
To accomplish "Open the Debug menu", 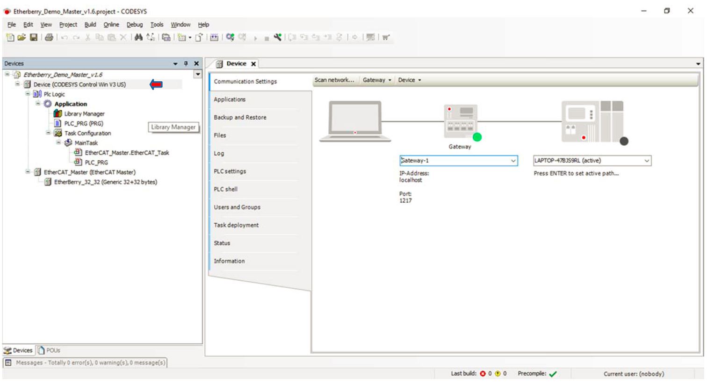I will pyautogui.click(x=135, y=24).
